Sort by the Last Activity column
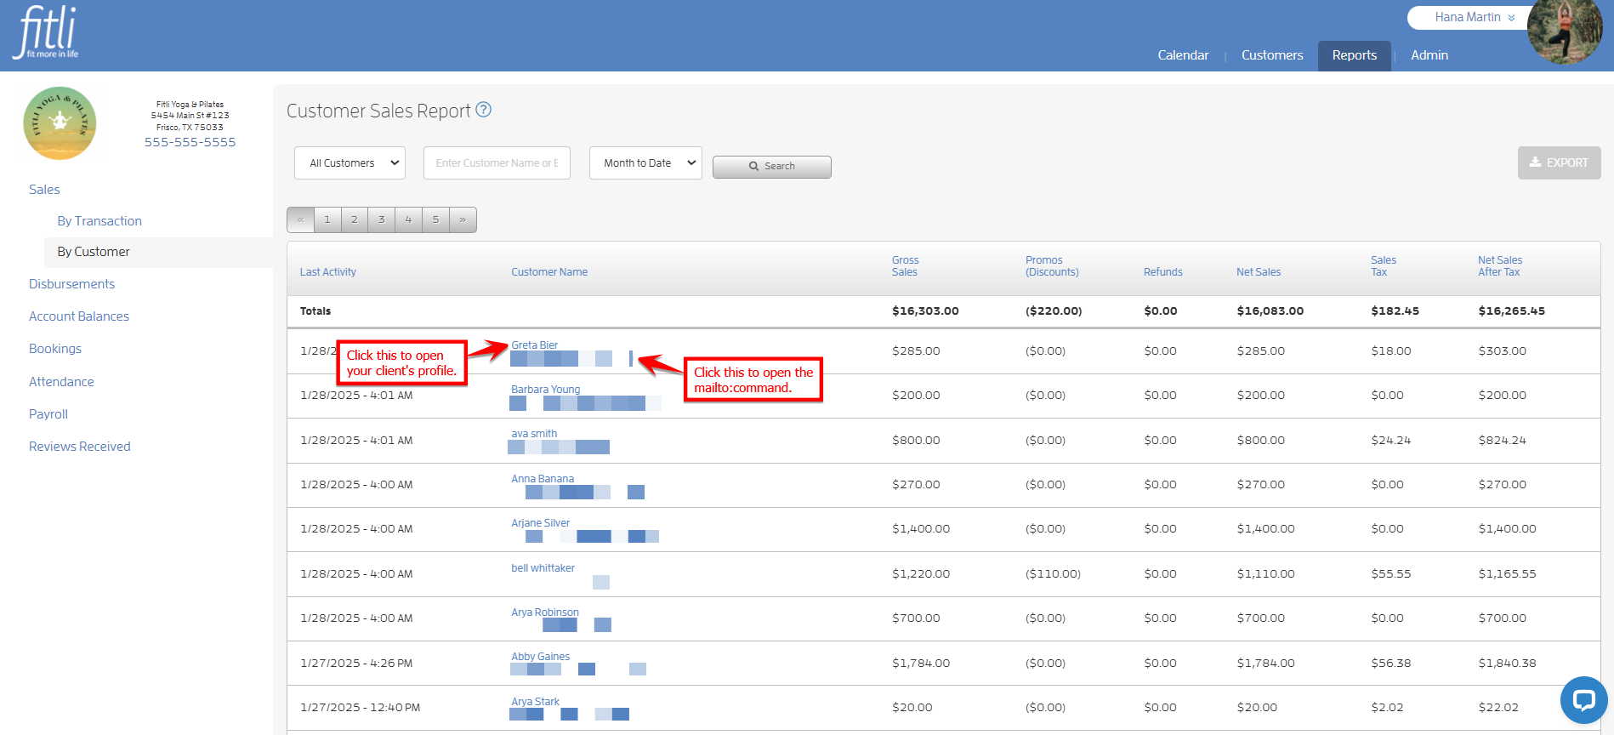The image size is (1614, 735). point(328,272)
